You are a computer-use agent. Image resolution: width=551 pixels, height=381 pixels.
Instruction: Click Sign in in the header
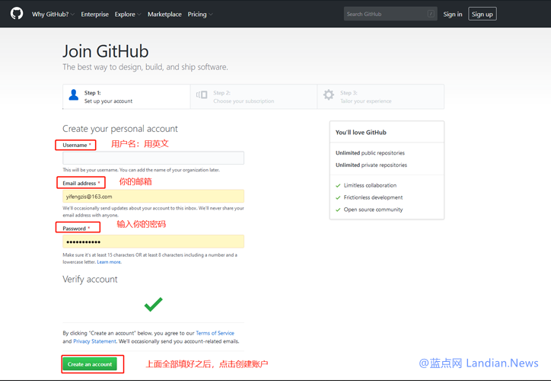(x=453, y=14)
